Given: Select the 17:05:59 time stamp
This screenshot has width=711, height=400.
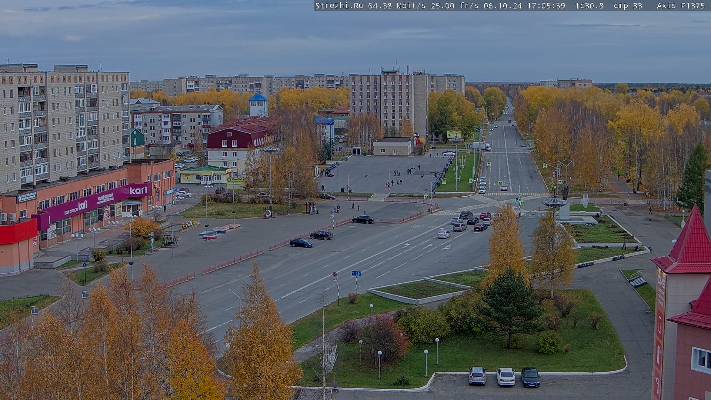Looking at the screenshot, I should [546, 6].
